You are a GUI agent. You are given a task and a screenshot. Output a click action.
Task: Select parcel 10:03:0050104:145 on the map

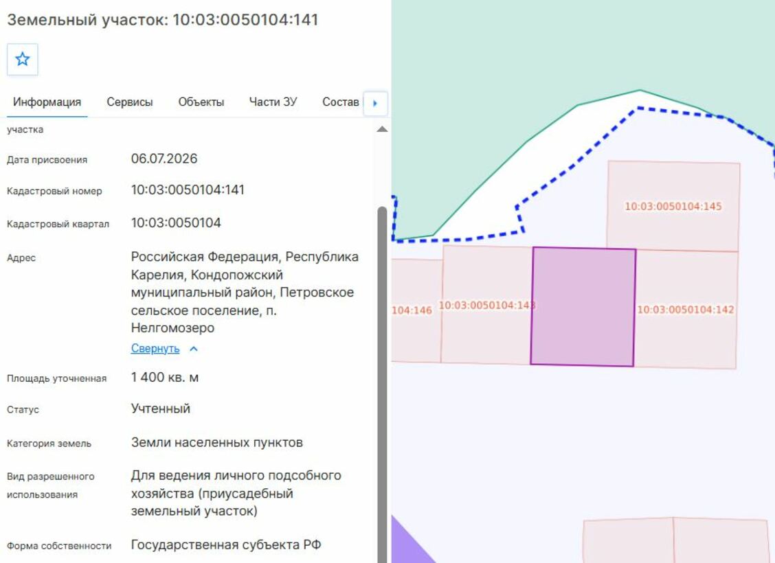click(673, 206)
